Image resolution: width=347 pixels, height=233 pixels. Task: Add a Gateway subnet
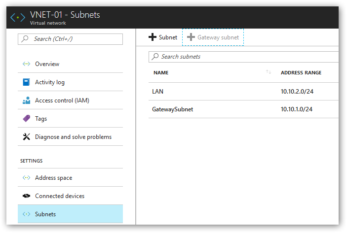[213, 37]
